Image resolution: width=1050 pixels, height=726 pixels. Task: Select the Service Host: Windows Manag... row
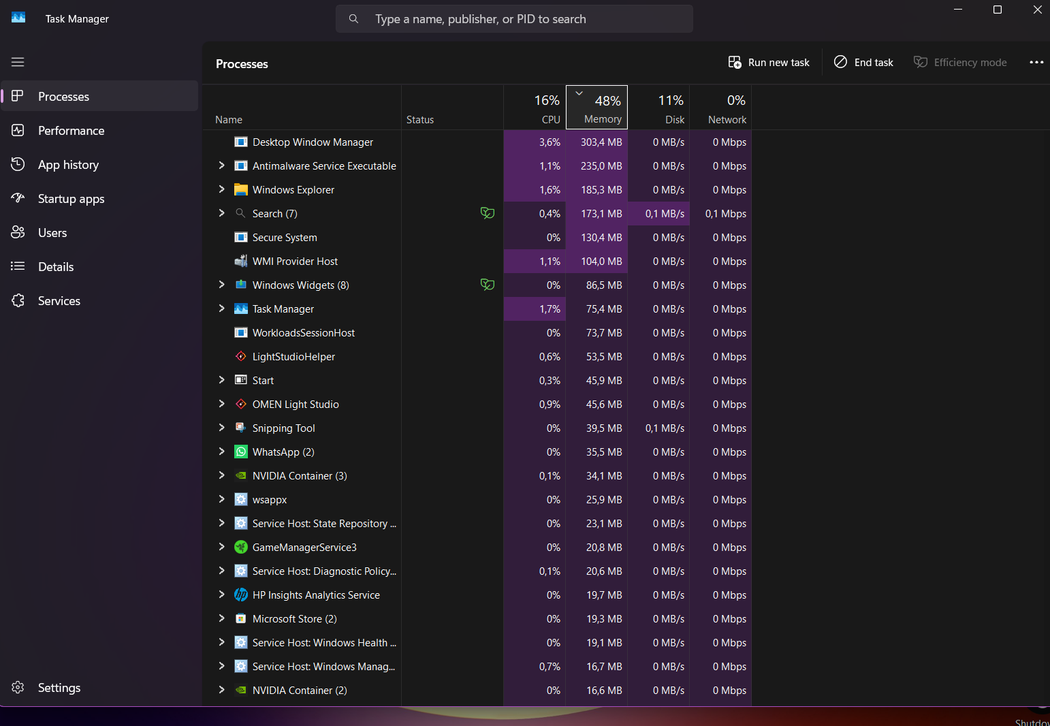(x=477, y=666)
